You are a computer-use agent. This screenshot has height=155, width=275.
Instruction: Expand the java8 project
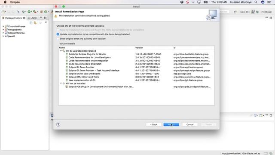pyautogui.click(x=3, y=36)
